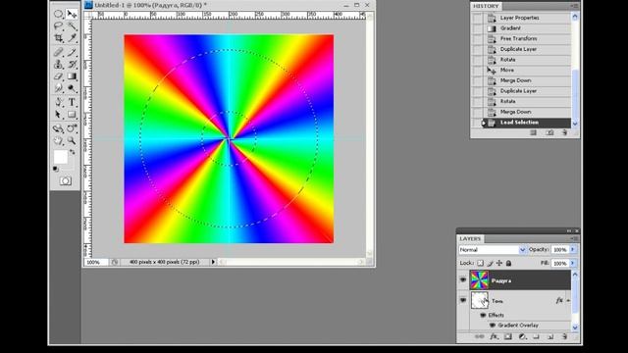628x353 pixels.
Task: Open the Fill slider arrow
Action: pyautogui.click(x=573, y=263)
